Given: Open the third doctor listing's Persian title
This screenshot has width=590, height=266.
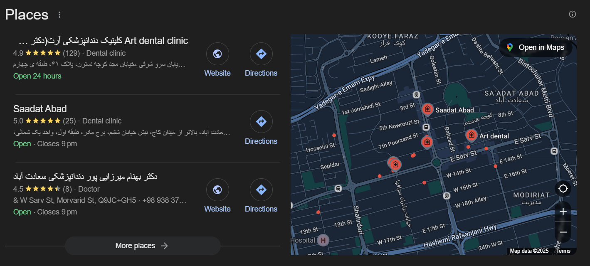Looking at the screenshot, I should pyautogui.click(x=85, y=177).
